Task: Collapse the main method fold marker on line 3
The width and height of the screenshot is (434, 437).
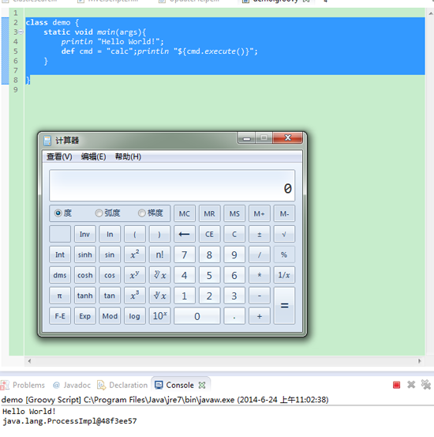Action: (x=21, y=32)
